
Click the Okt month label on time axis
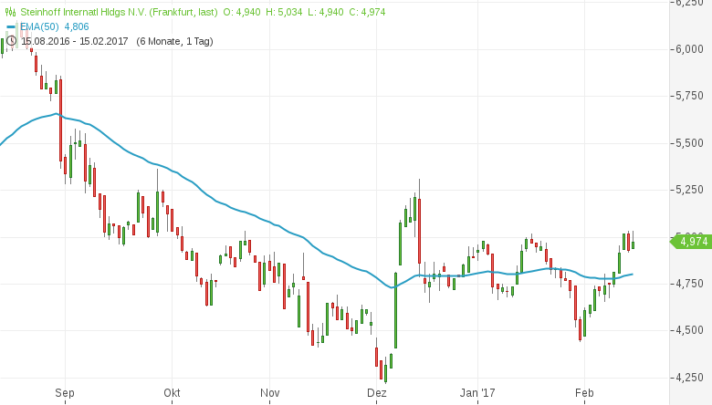click(x=173, y=393)
